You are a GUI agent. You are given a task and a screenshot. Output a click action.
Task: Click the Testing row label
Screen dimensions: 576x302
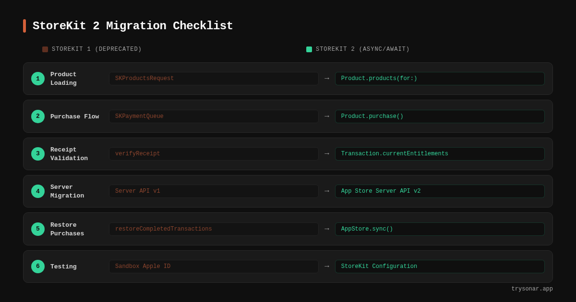click(x=63, y=267)
